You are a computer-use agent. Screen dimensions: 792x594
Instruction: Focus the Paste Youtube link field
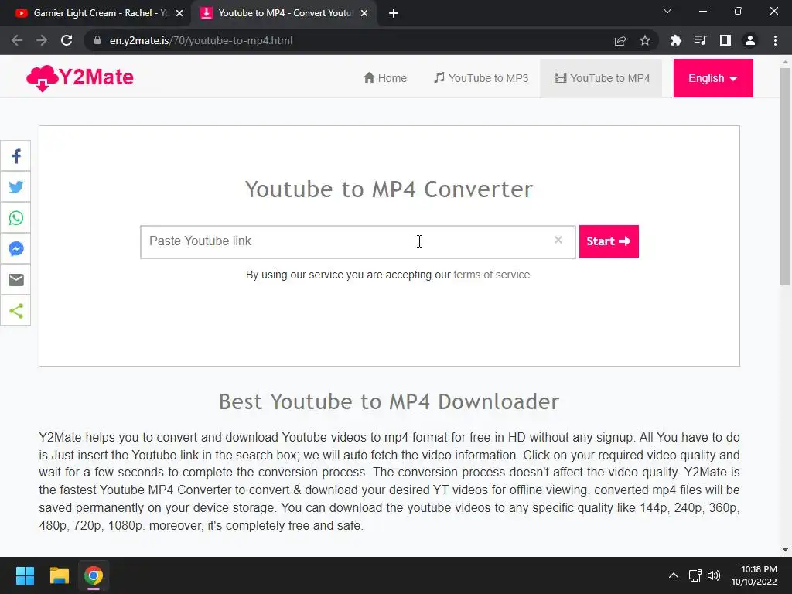click(x=357, y=242)
